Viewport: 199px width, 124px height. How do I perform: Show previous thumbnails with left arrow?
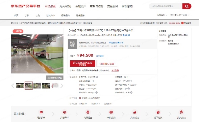[13, 86]
